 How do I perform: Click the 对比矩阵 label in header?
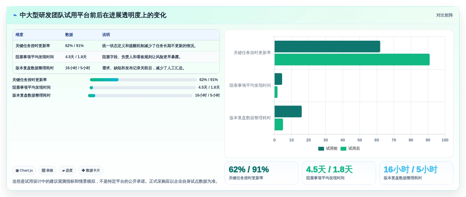(444, 15)
